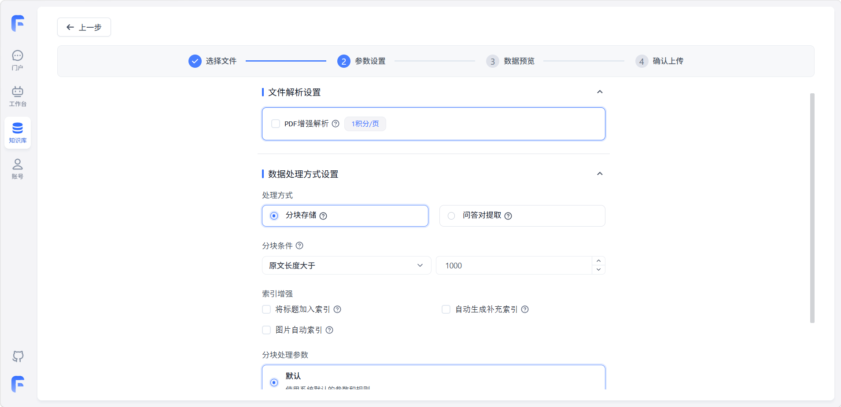Open the 原文长度大于 dropdown

pos(346,265)
